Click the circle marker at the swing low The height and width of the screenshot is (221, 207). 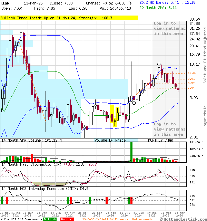pos(134,103)
